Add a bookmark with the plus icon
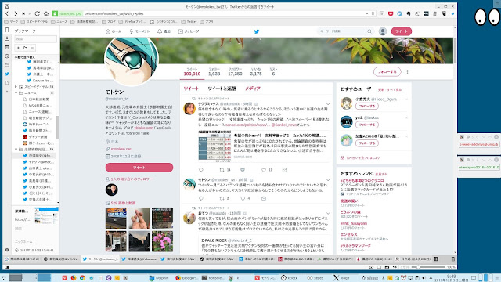 click(18, 48)
